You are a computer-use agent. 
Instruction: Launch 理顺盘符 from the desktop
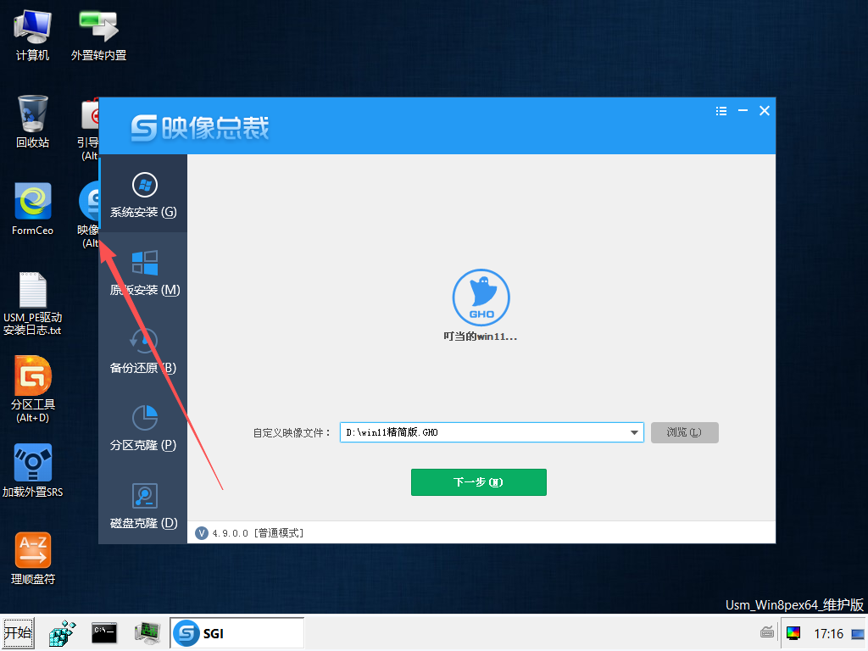[x=32, y=550]
